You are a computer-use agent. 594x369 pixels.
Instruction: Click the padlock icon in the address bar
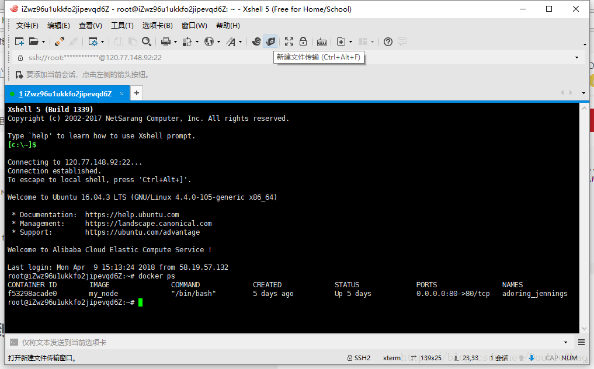20,58
